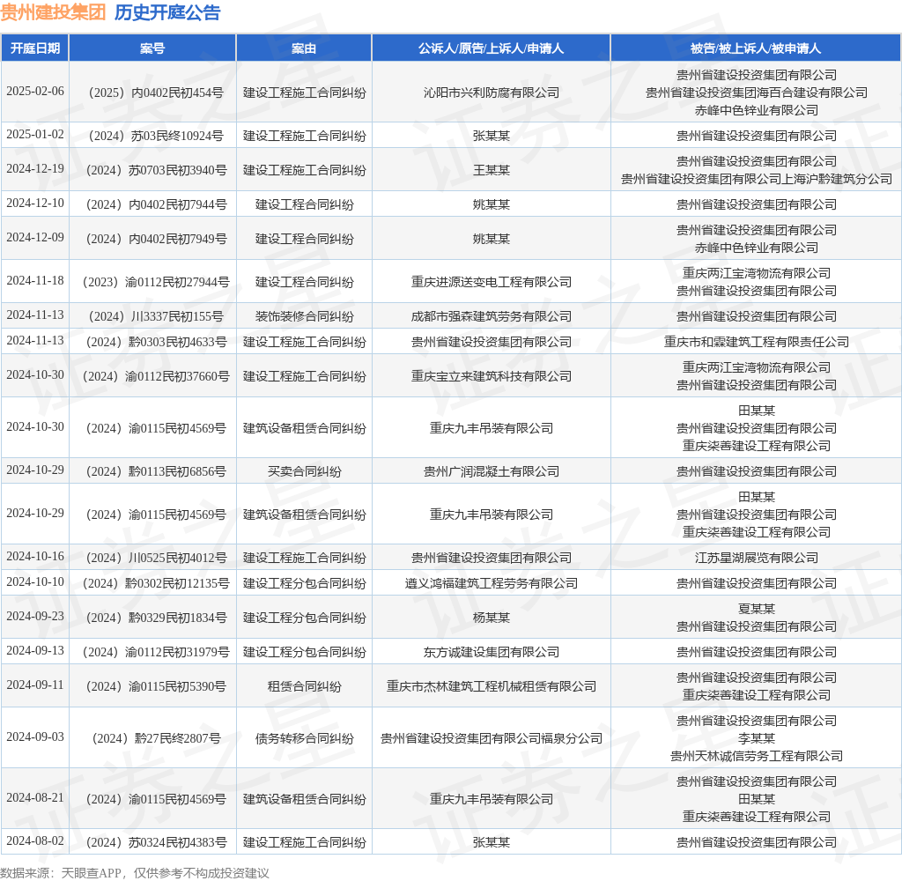The width and height of the screenshot is (902, 881).
Task: Click date cell 2024-09-23
Action: [35, 617]
